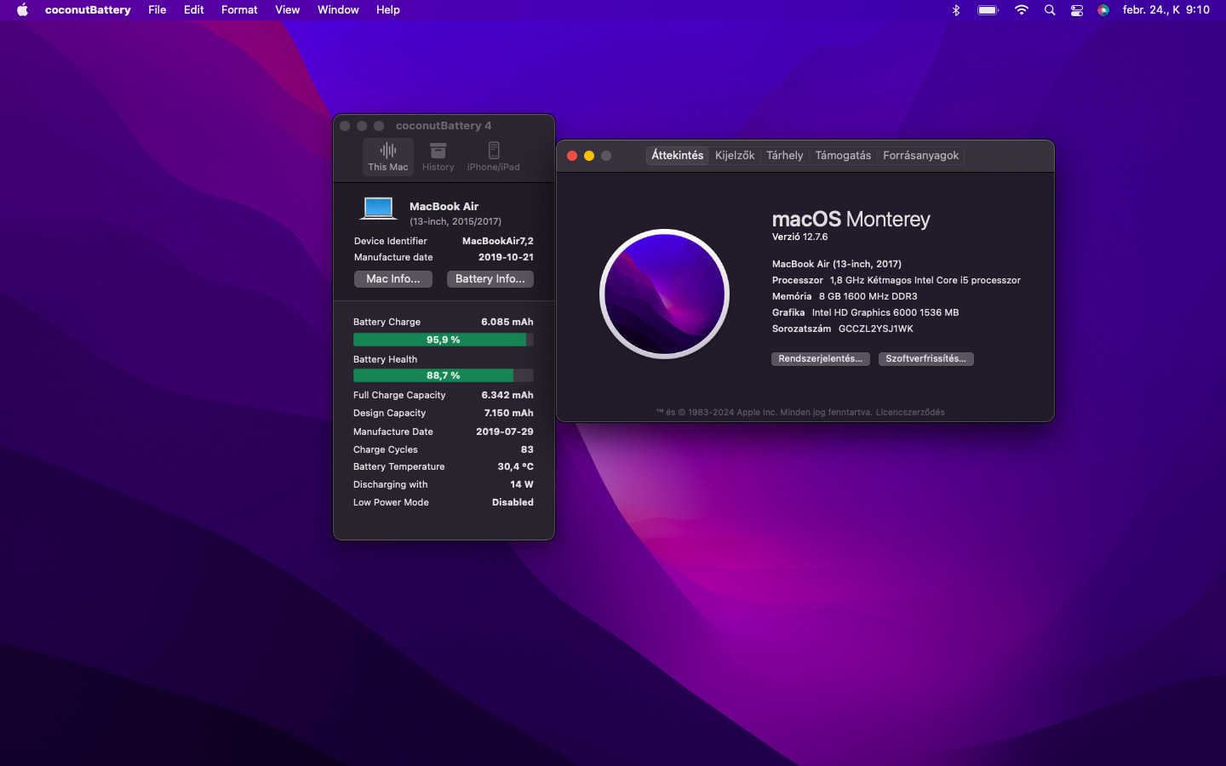Click the Low Power Mode Disabled value
The width and height of the screenshot is (1226, 766).
pos(513,502)
